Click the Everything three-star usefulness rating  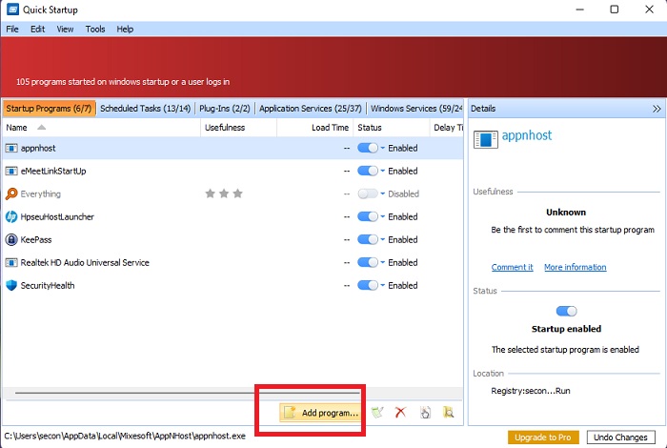pyautogui.click(x=224, y=193)
